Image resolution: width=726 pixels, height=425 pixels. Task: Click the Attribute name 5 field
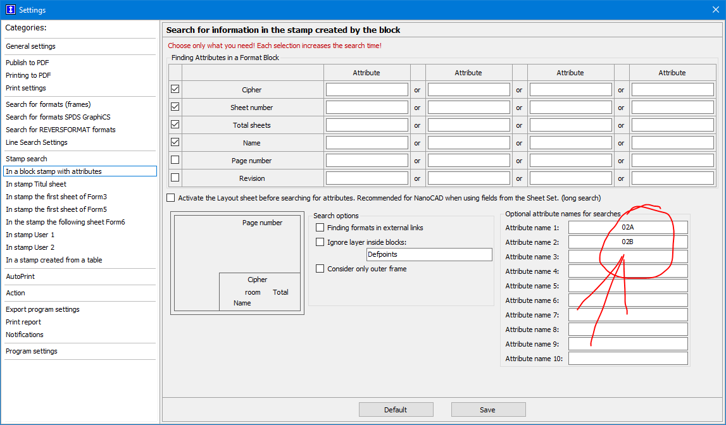pyautogui.click(x=628, y=286)
